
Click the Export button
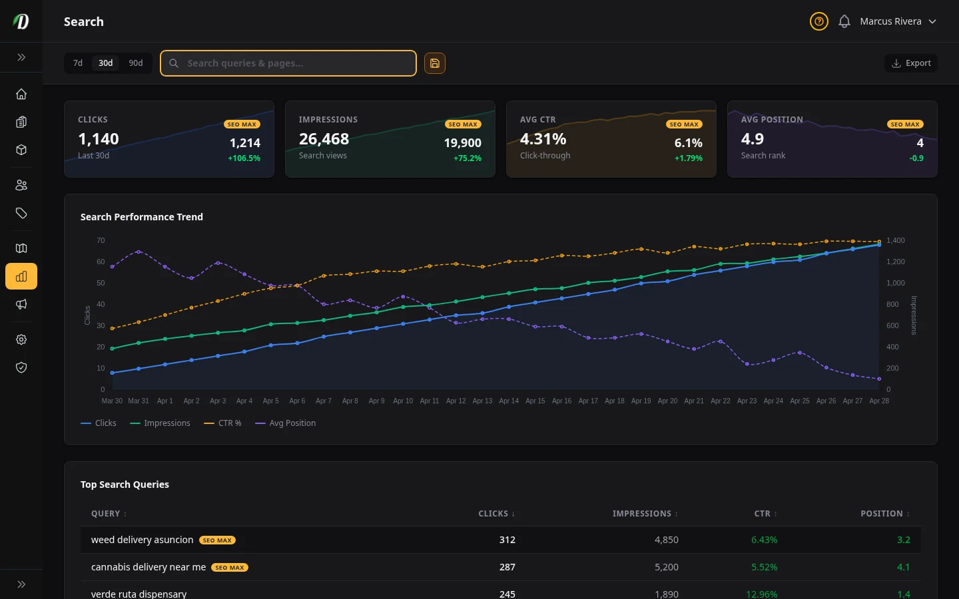point(911,63)
